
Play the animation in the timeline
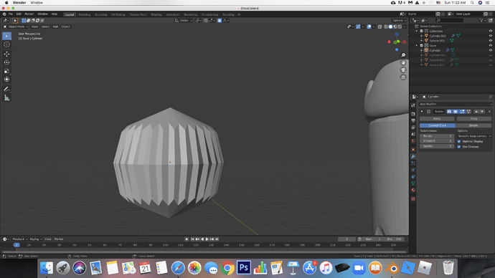pos(207,239)
